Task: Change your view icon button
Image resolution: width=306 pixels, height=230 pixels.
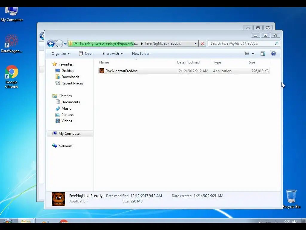Action: (x=247, y=54)
